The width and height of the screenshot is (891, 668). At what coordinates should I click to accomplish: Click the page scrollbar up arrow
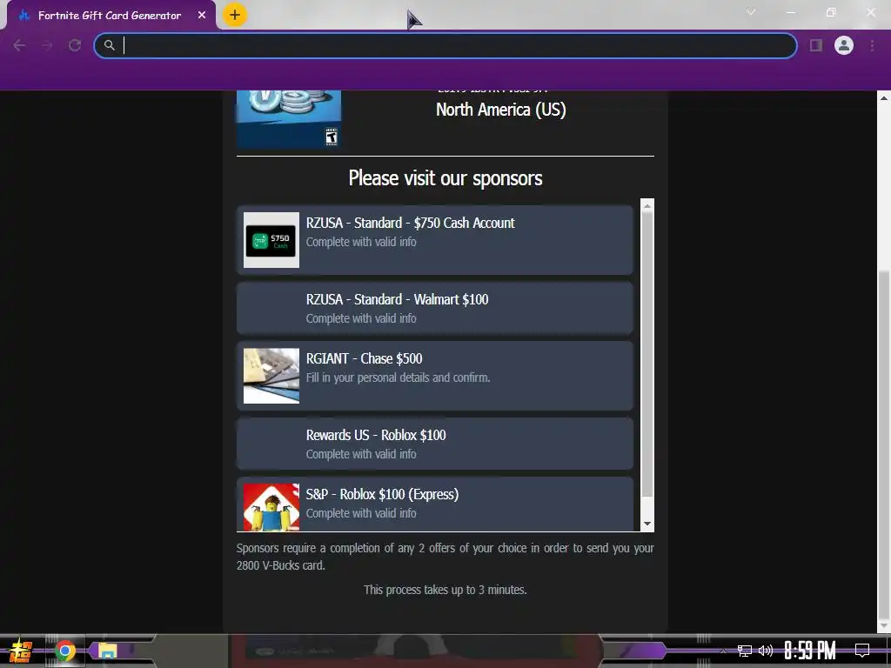pos(884,97)
